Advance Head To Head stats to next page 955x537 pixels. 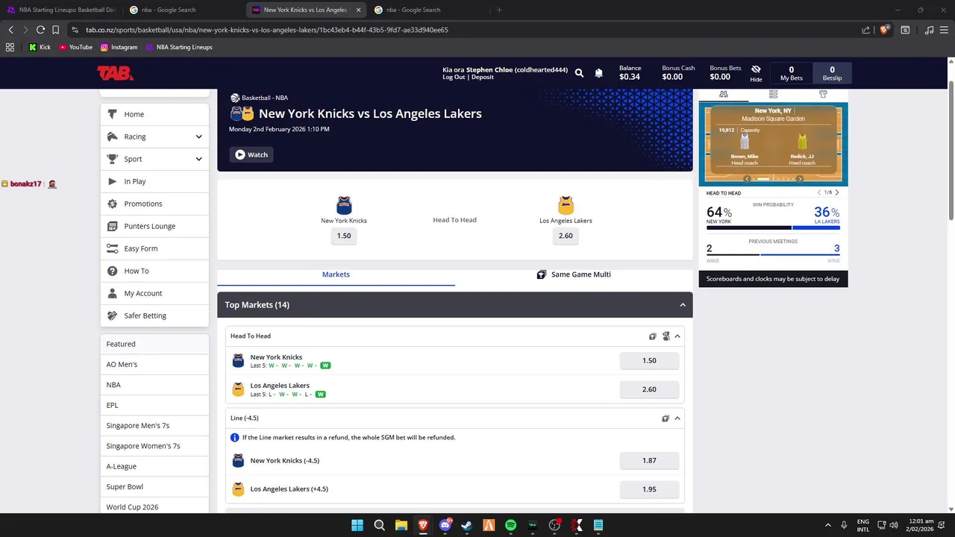point(837,193)
